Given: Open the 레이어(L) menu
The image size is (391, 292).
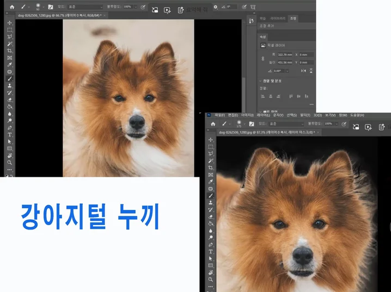Looking at the screenshot, I should click(264, 115).
